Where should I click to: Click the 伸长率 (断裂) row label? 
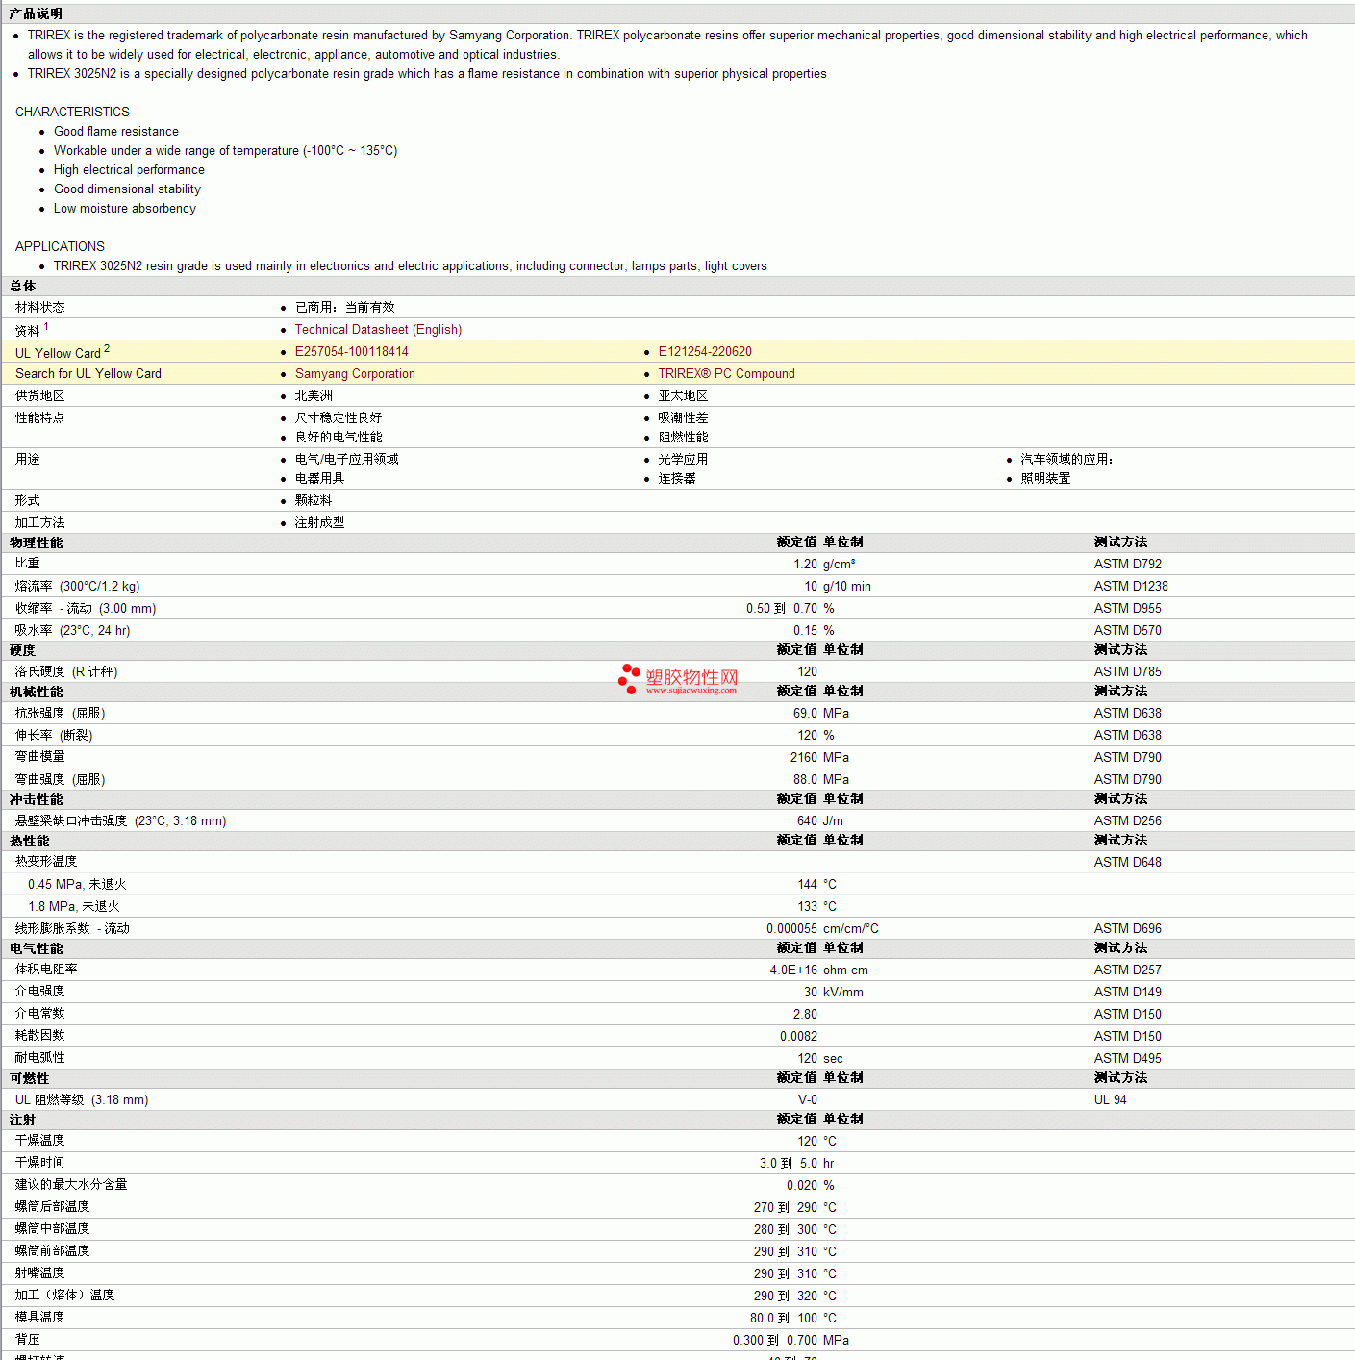(x=54, y=735)
